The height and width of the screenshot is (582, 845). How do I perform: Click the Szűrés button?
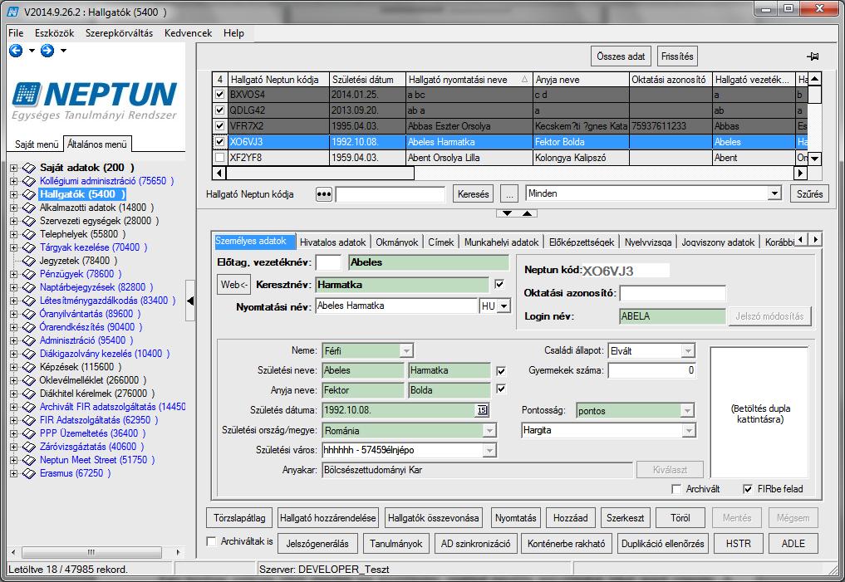tap(809, 193)
